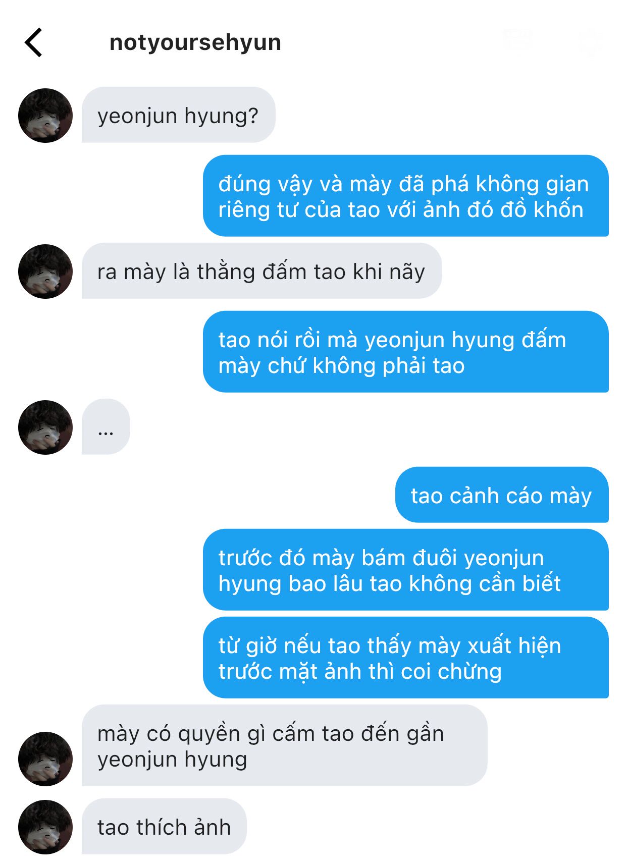627x865 pixels.
Task: Go back using the arrow icon
Action: point(33,42)
